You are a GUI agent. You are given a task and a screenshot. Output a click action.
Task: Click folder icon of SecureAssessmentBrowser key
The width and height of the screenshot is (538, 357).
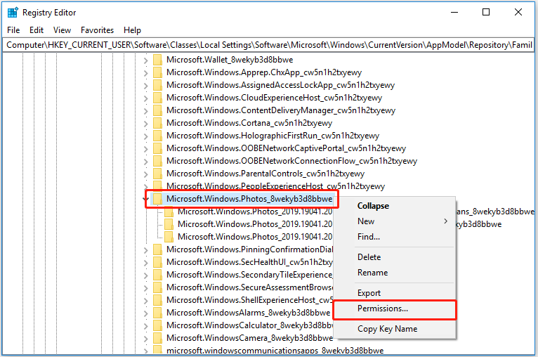157,287
